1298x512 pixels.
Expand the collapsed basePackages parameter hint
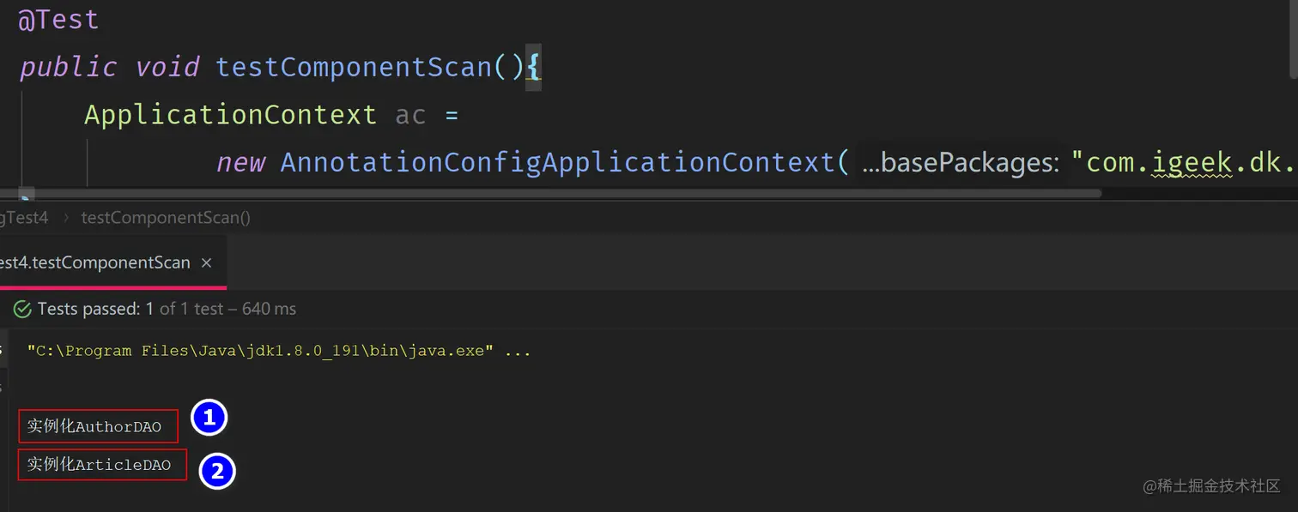pyautogui.click(x=870, y=163)
